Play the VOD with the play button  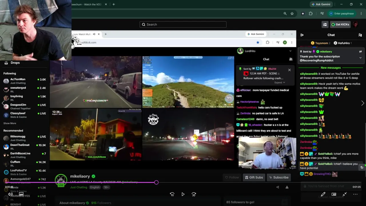pyautogui.click(x=183, y=194)
